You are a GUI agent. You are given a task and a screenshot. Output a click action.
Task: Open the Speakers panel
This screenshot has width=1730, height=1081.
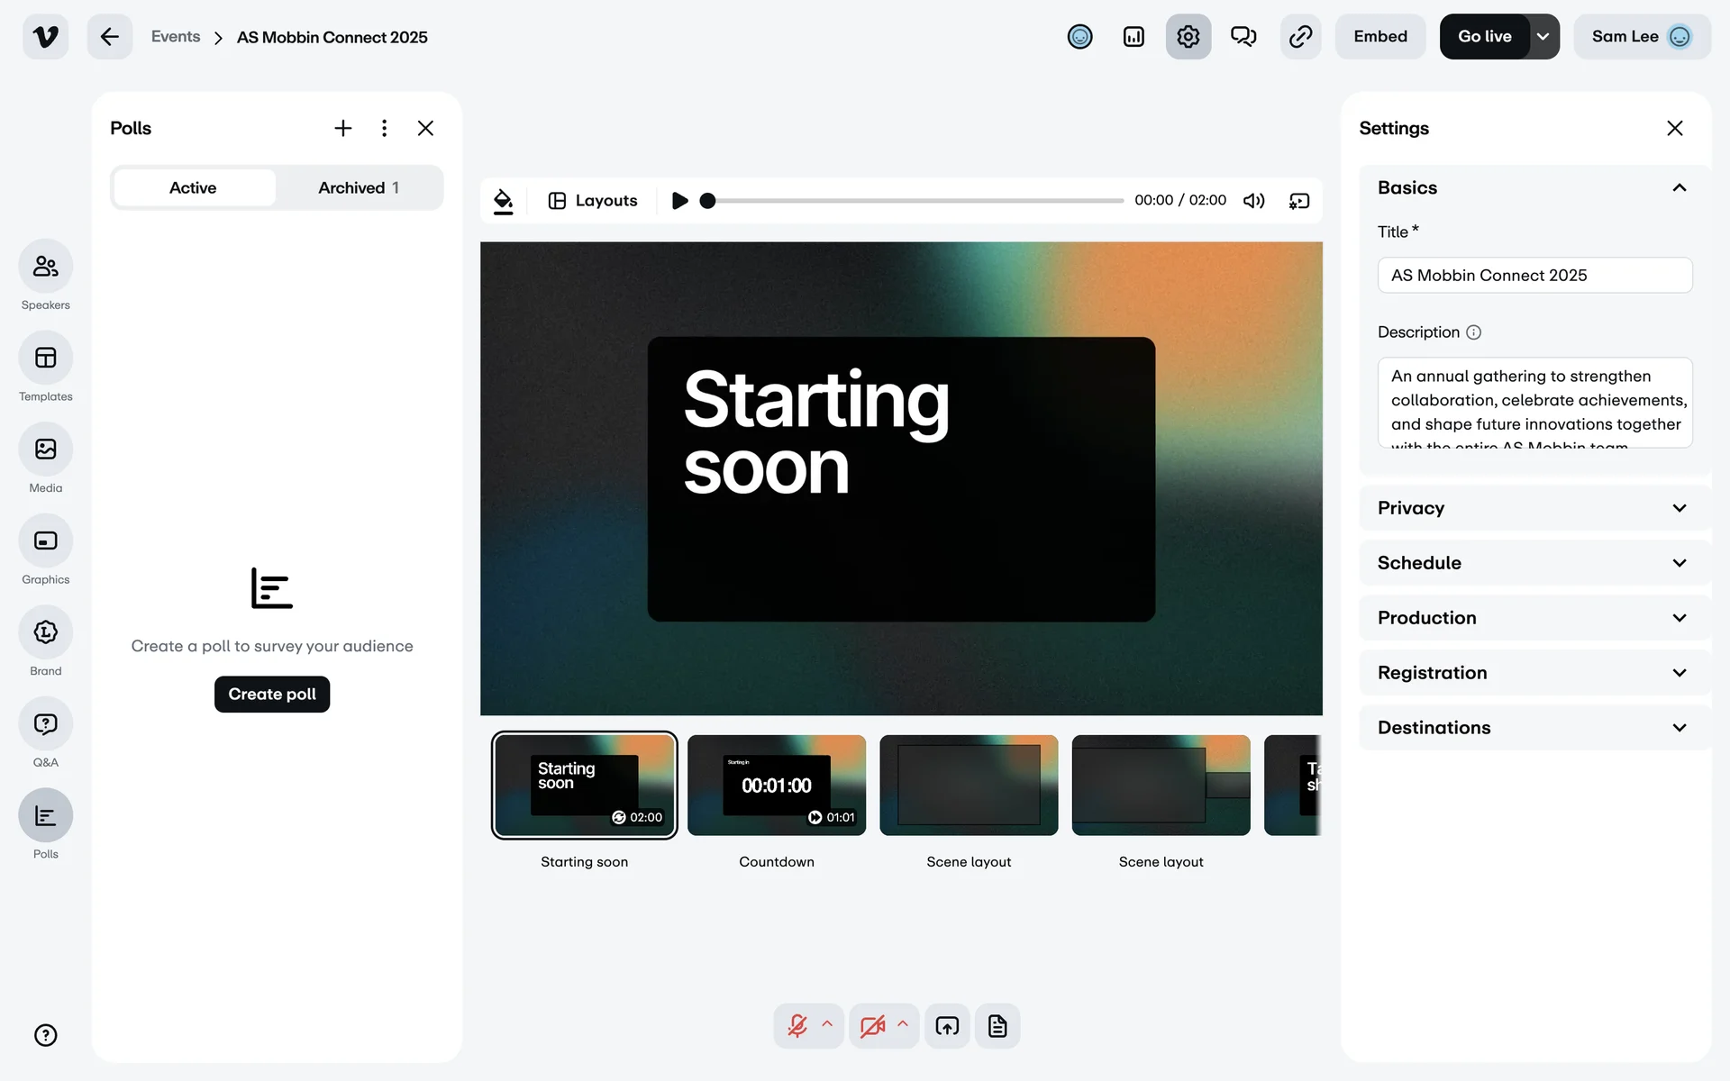point(45,267)
